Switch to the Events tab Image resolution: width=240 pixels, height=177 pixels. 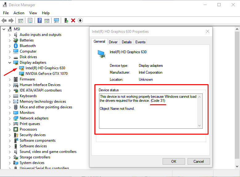pyautogui.click(x=140, y=42)
